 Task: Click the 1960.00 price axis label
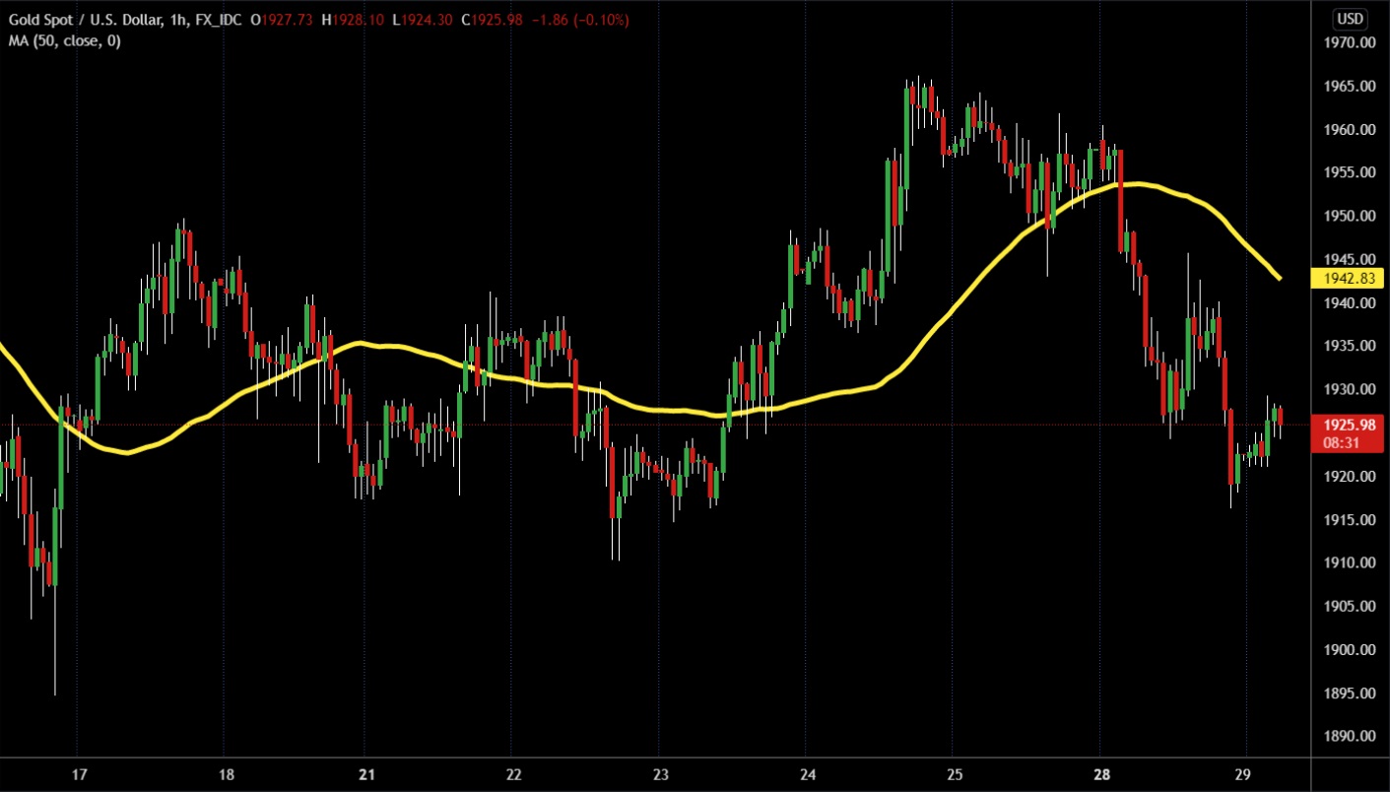pyautogui.click(x=1349, y=129)
